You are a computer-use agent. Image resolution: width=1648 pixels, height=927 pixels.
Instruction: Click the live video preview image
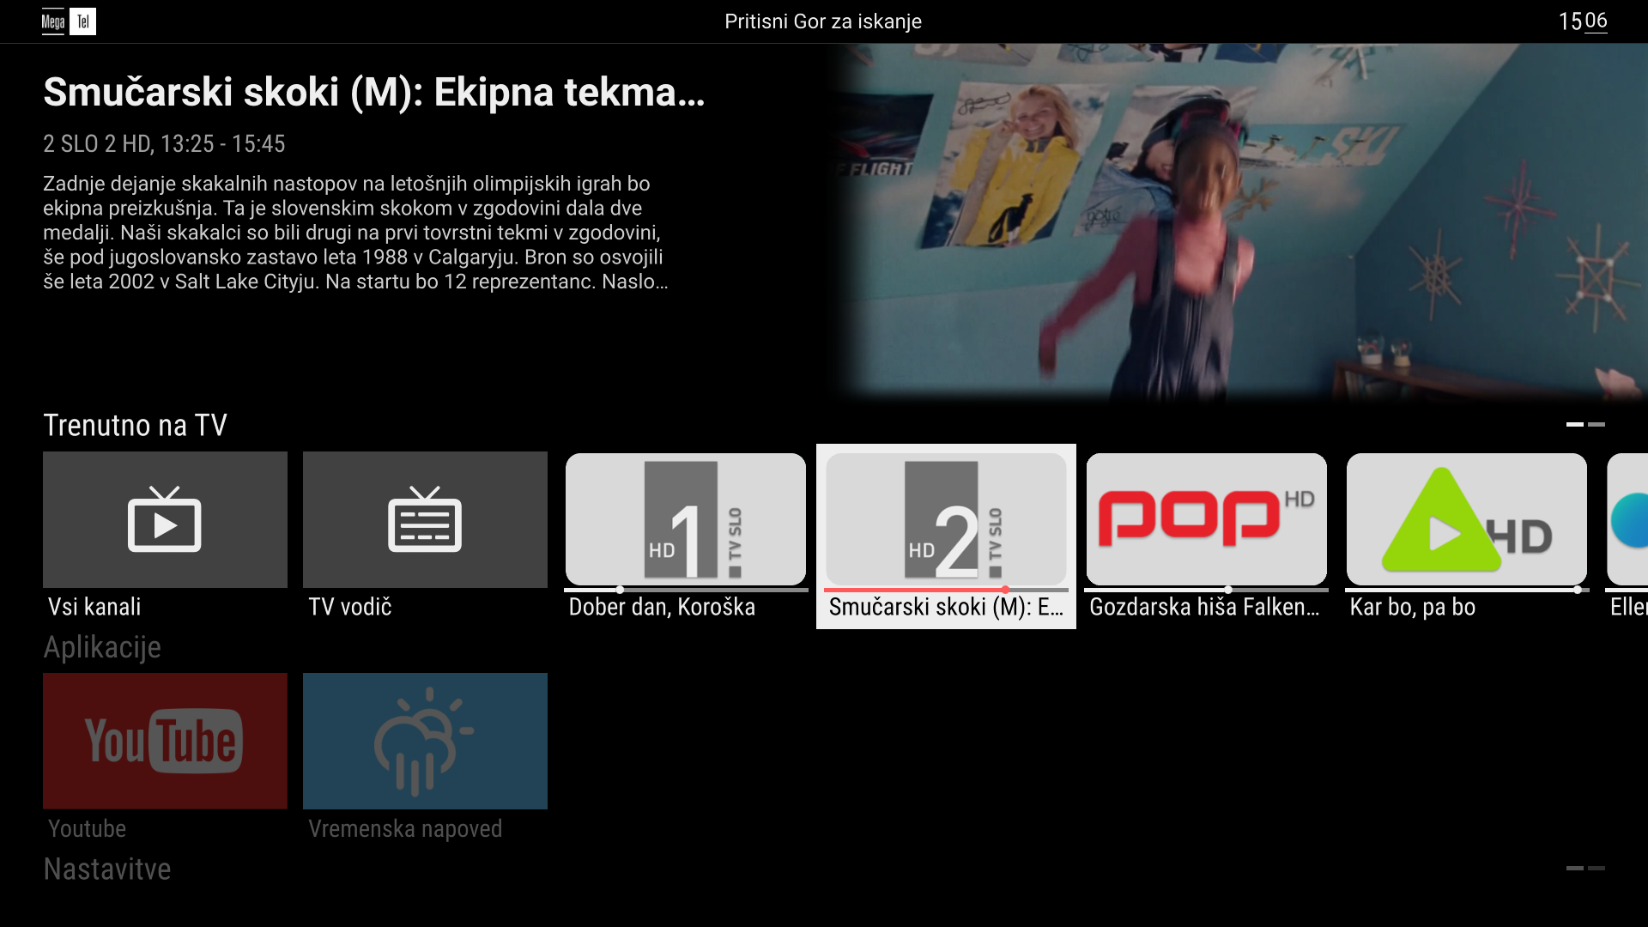[x=1236, y=223]
